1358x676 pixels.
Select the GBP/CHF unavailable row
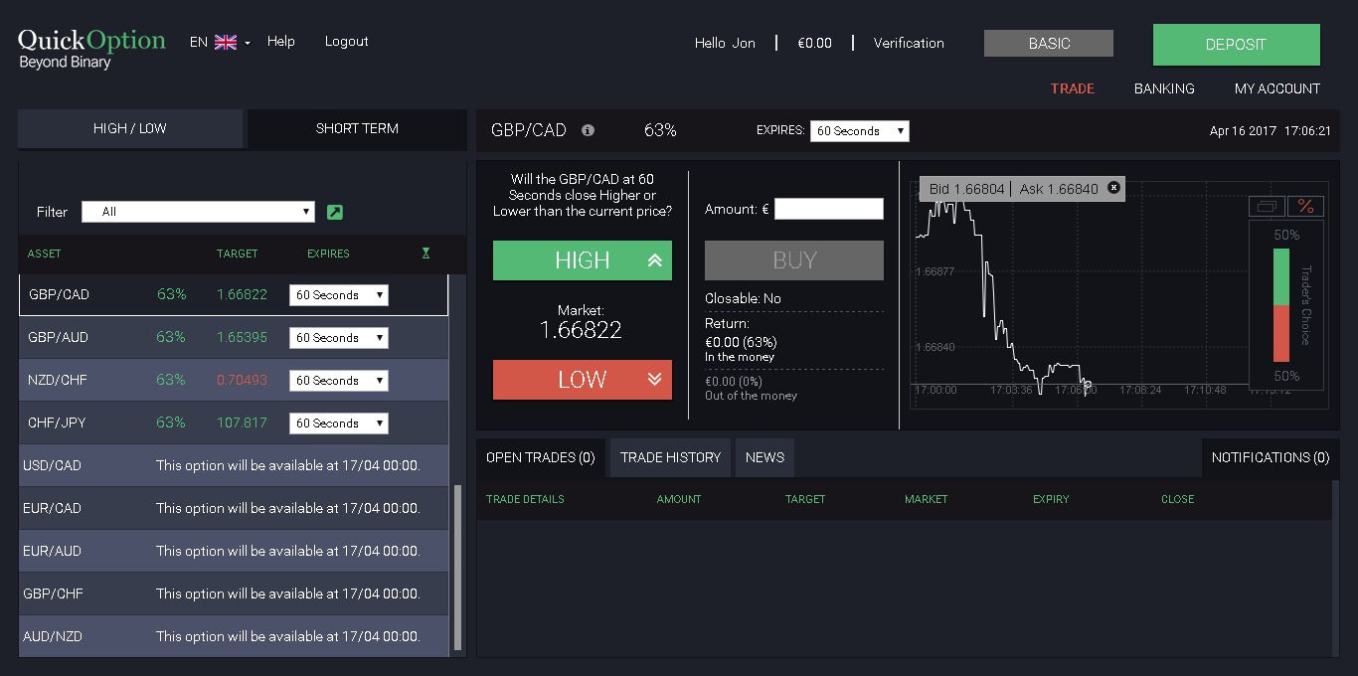click(x=234, y=593)
